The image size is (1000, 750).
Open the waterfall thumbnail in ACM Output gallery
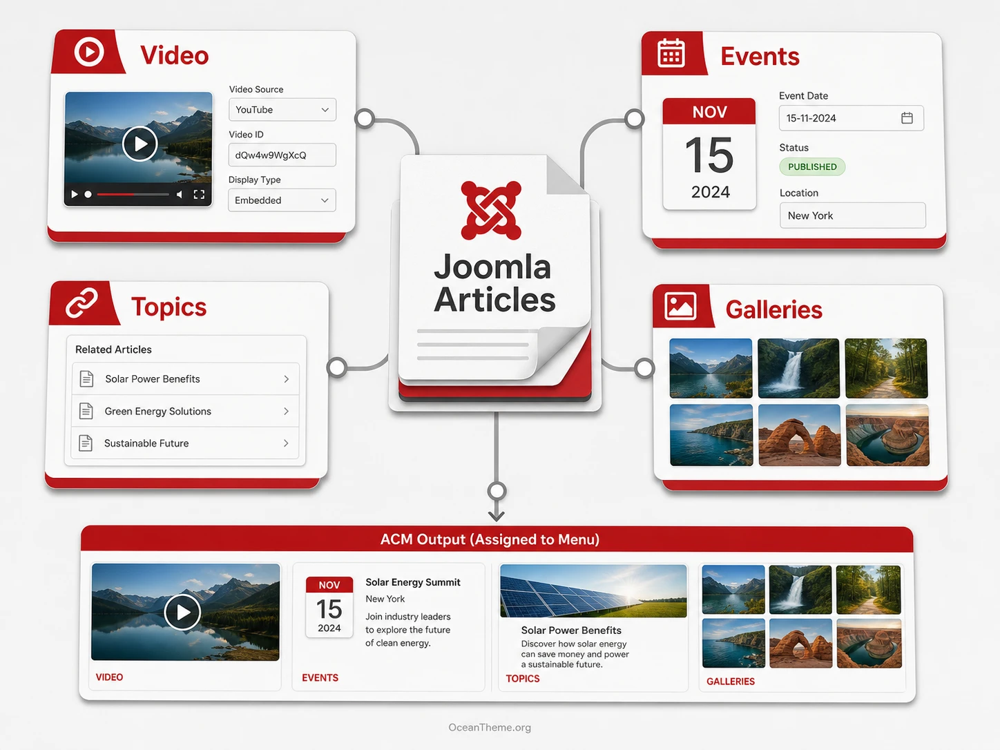[800, 590]
